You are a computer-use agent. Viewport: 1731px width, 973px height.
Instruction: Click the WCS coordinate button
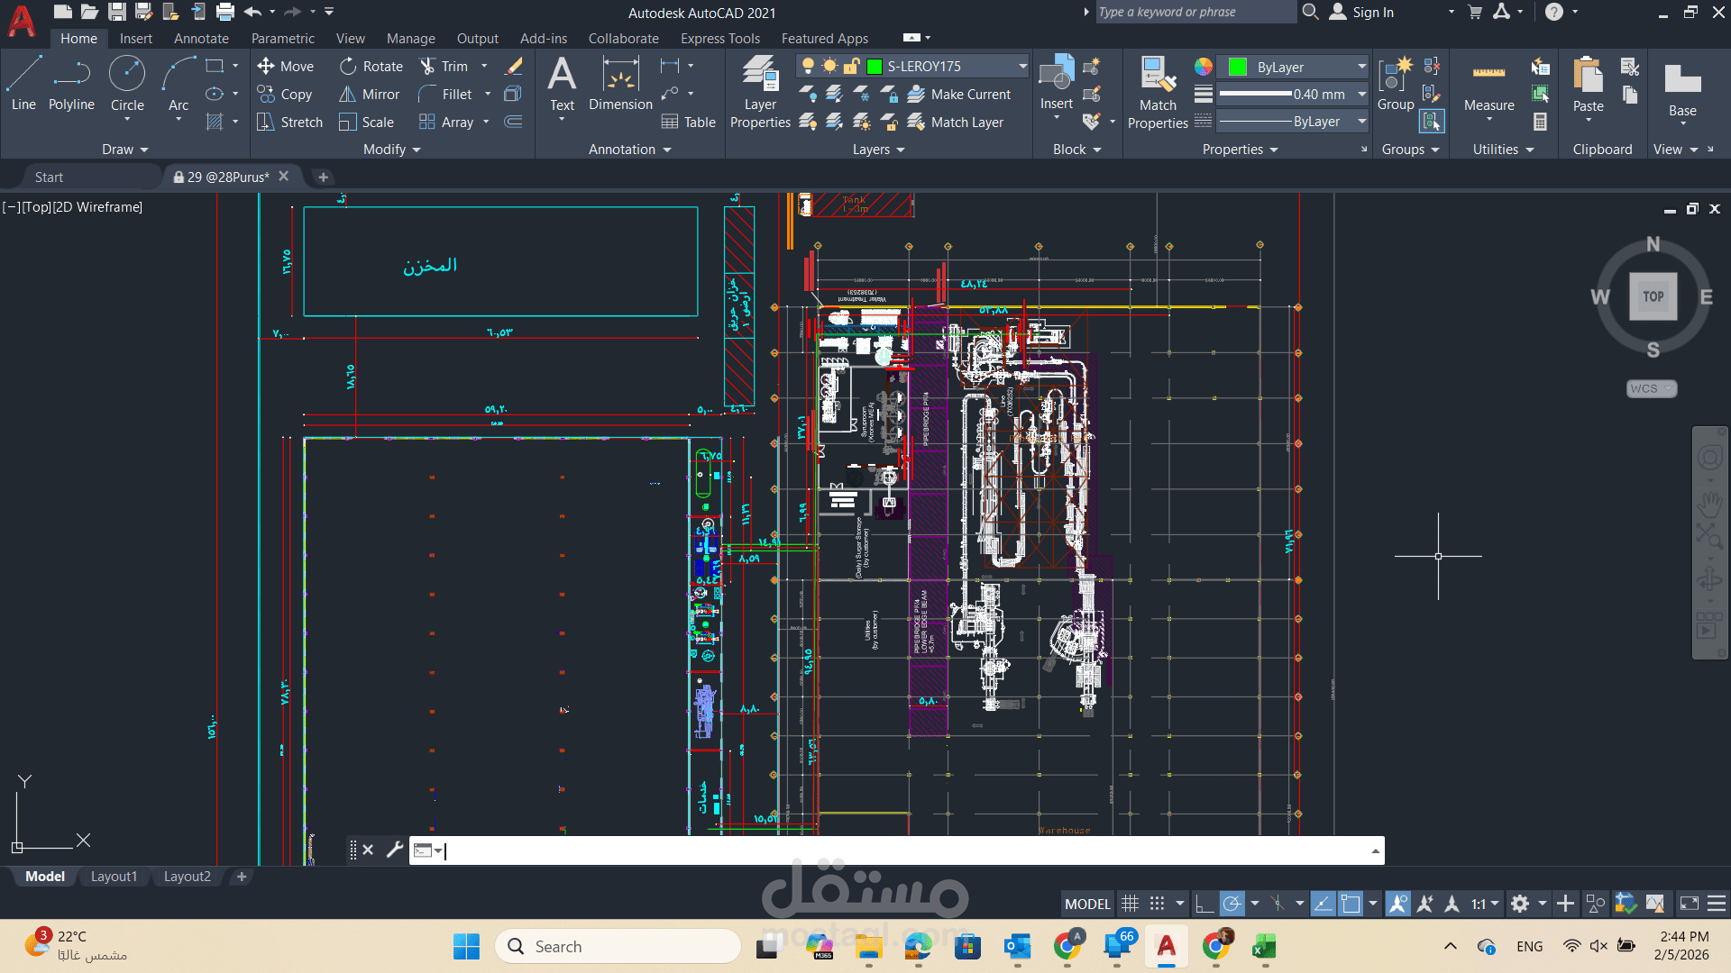tap(1652, 388)
